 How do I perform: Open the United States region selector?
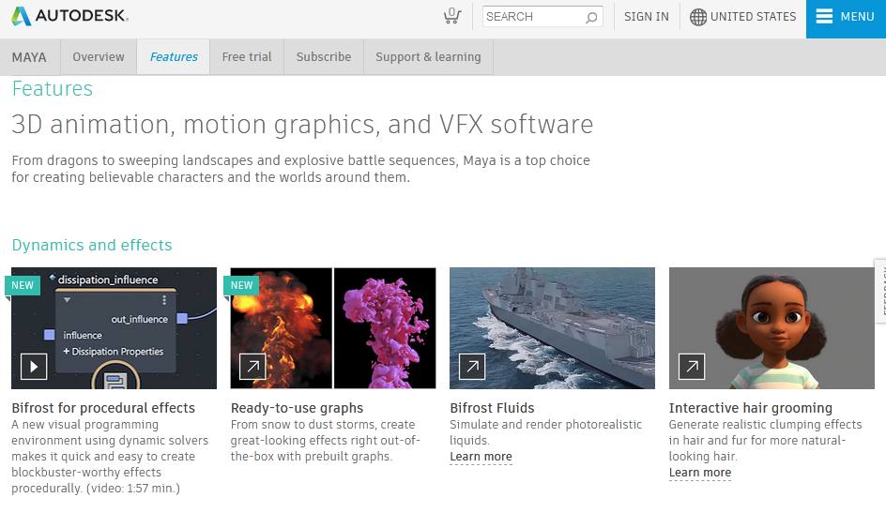point(742,17)
